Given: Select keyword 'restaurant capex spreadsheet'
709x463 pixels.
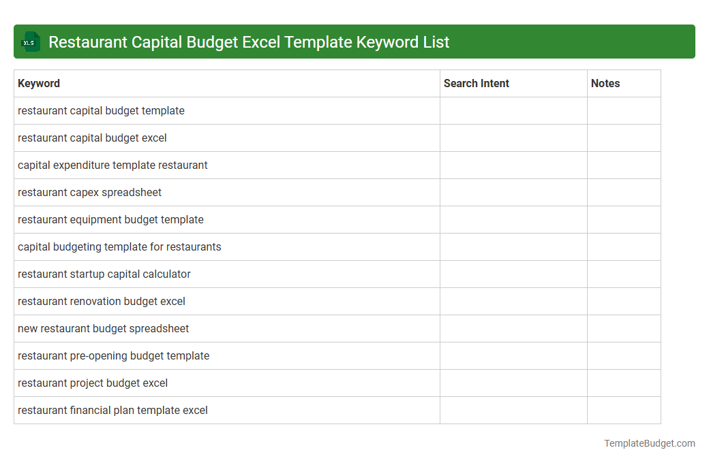Looking at the screenshot, I should pyautogui.click(x=89, y=192).
